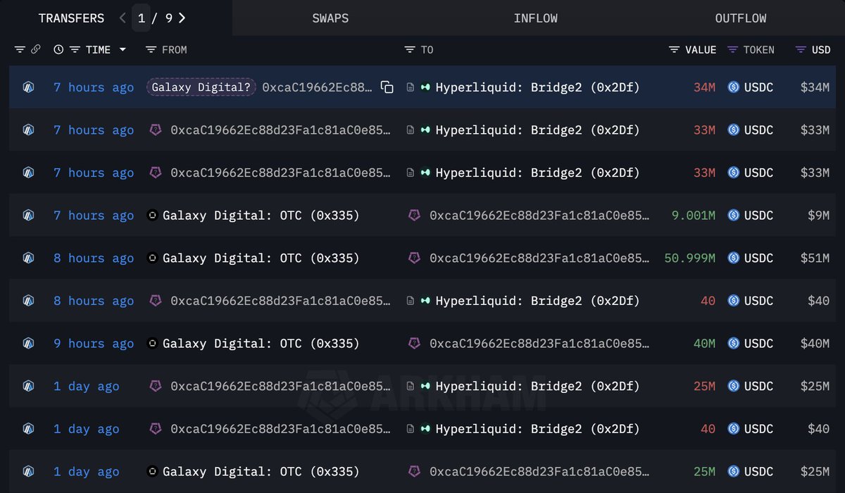
Task: Click the clock icon beside TIME header
Action: tap(58, 49)
